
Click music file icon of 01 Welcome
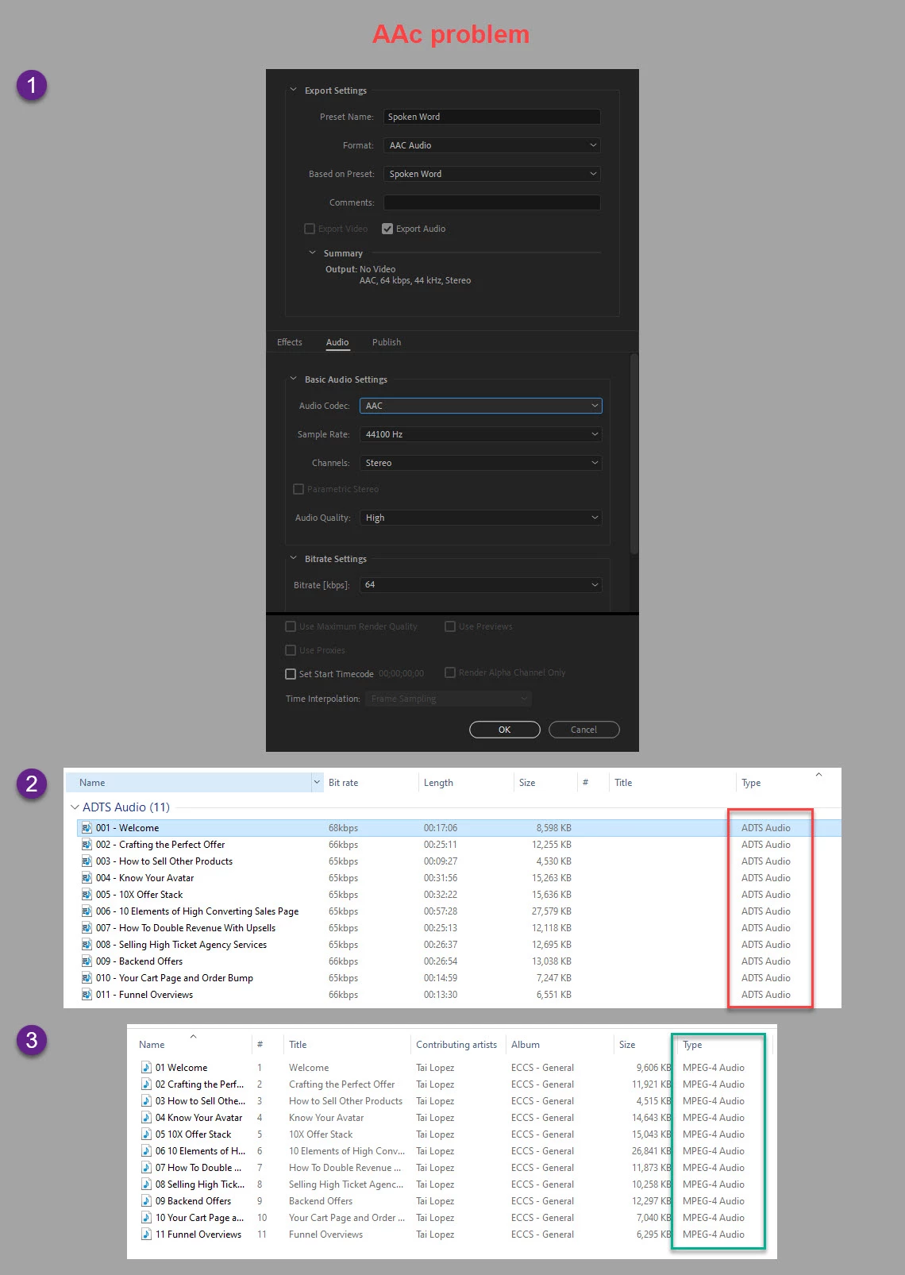[x=146, y=1068]
